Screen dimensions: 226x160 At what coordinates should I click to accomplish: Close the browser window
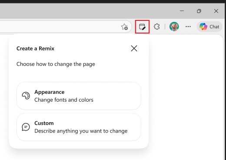click(216, 11)
